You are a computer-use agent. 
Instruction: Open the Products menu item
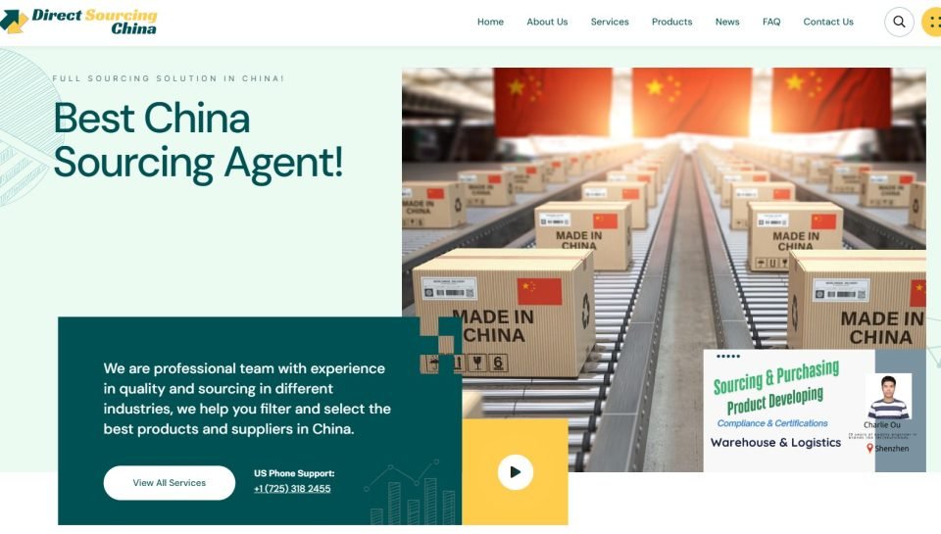point(671,22)
